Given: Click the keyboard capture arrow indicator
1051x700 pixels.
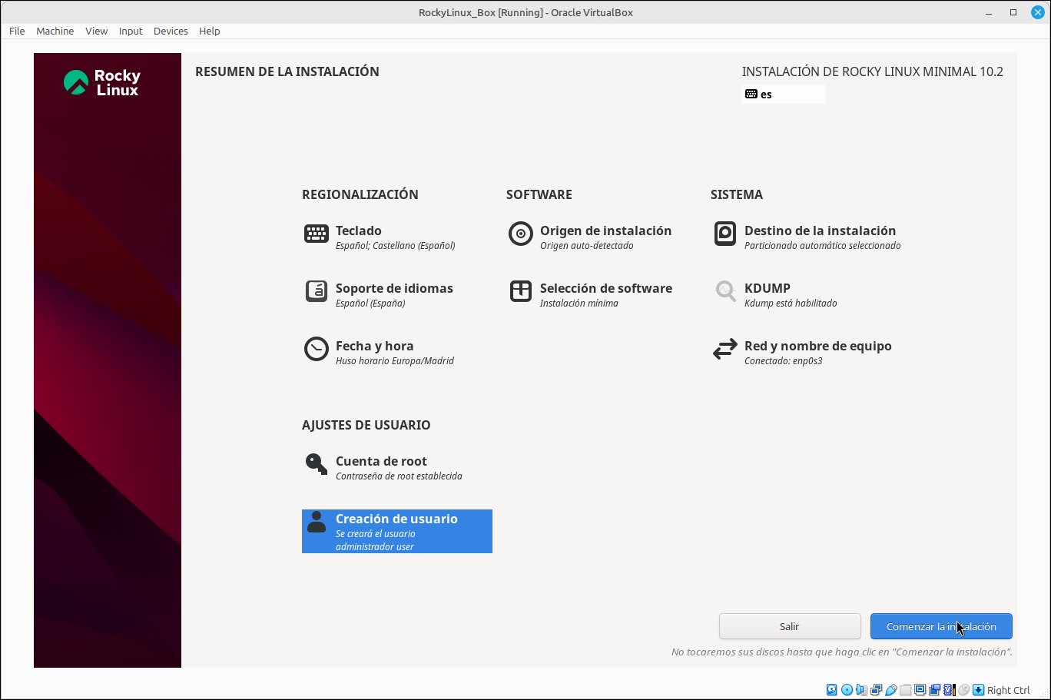Looking at the screenshot, I should 978,690.
